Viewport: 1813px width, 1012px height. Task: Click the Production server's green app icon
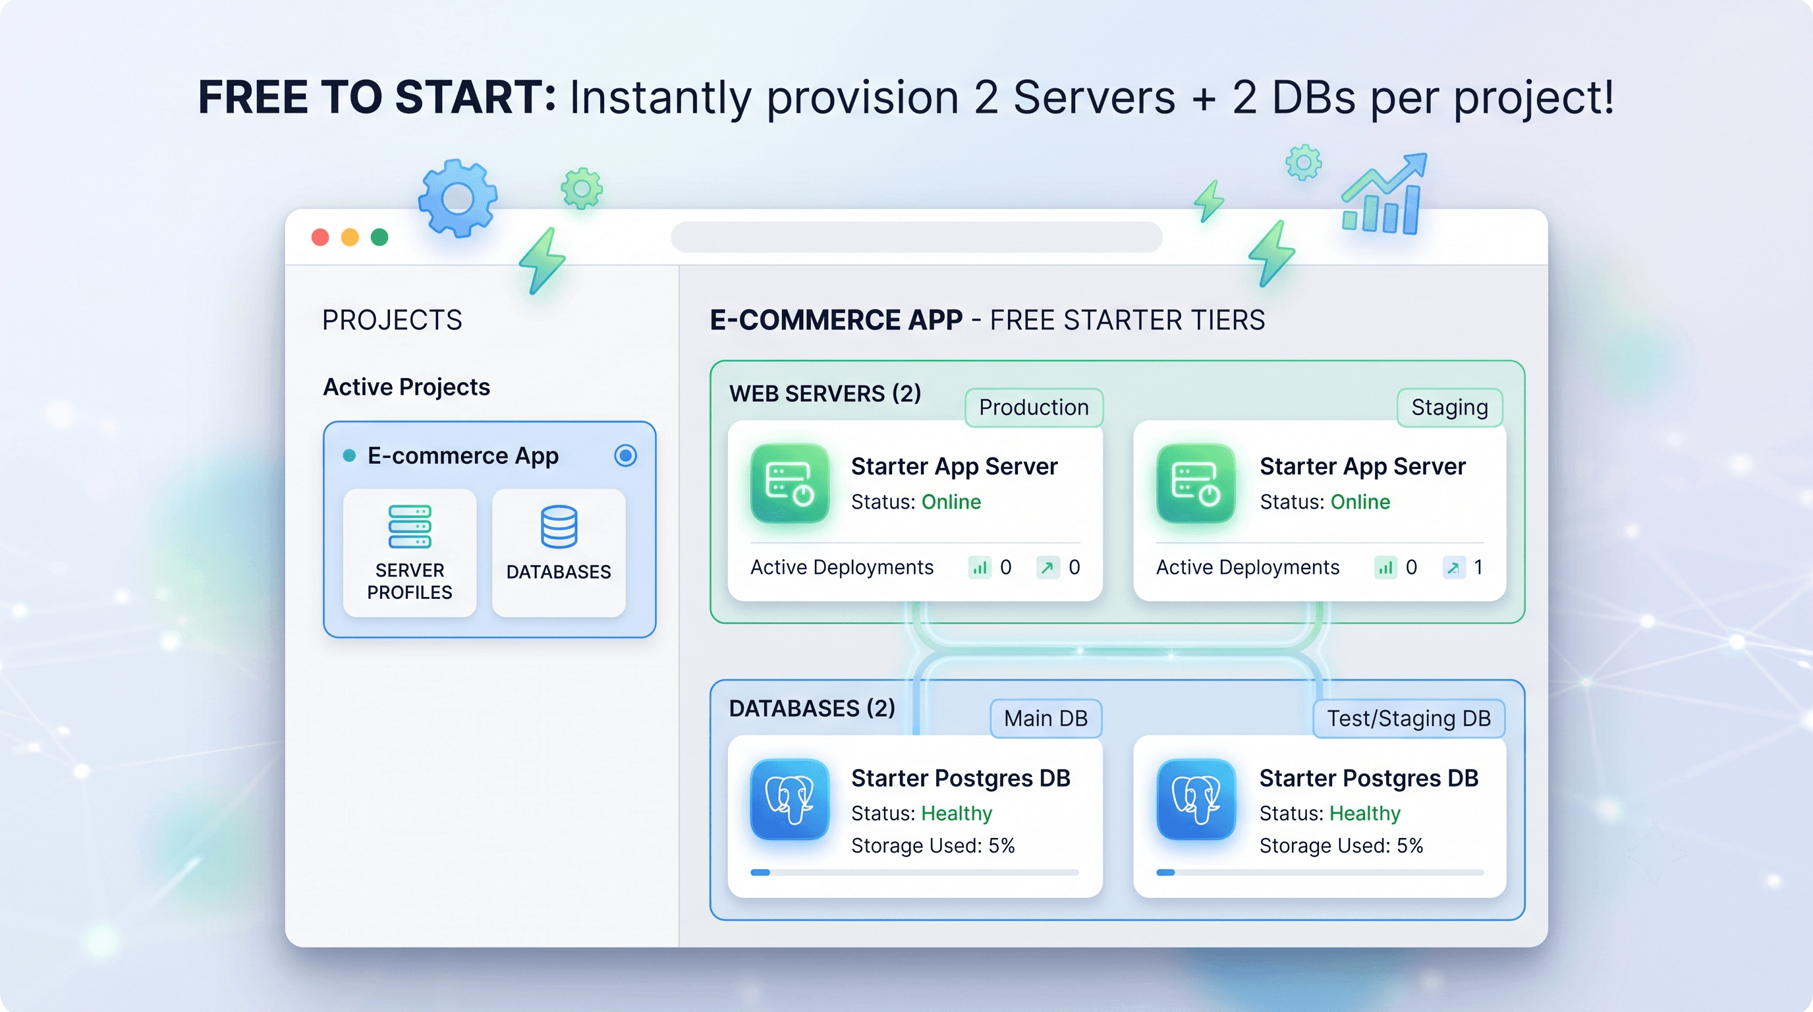coord(790,484)
